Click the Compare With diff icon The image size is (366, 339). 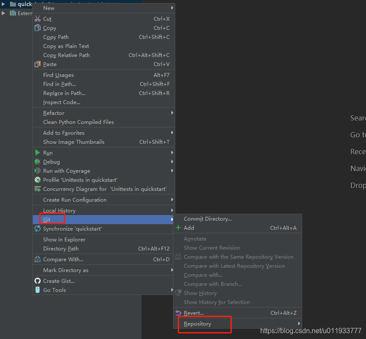click(38, 259)
